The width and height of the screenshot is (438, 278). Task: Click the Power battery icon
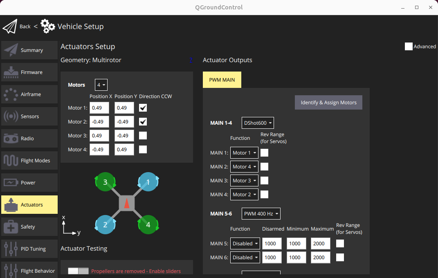point(11,183)
